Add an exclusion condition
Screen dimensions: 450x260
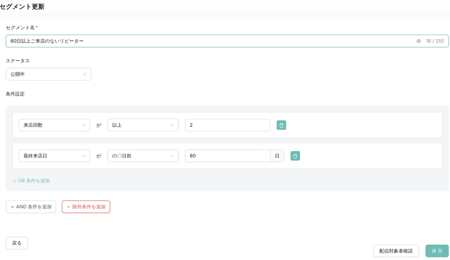coord(86,207)
